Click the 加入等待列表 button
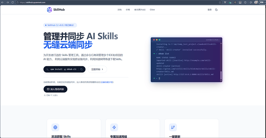 coord(55,89)
